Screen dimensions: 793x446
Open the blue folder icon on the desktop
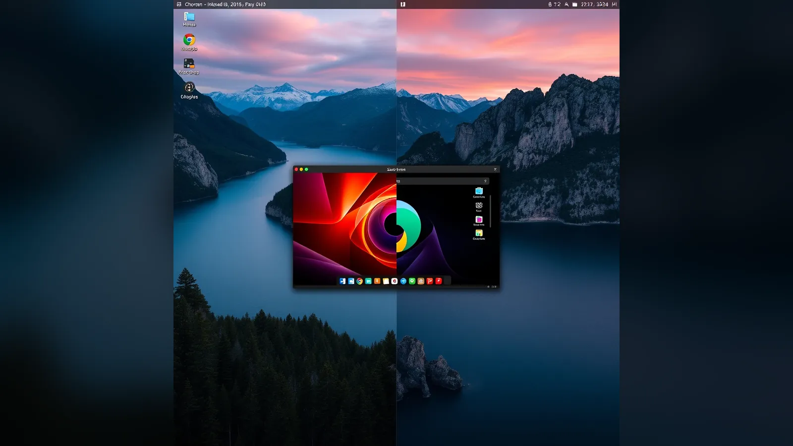coord(189,17)
